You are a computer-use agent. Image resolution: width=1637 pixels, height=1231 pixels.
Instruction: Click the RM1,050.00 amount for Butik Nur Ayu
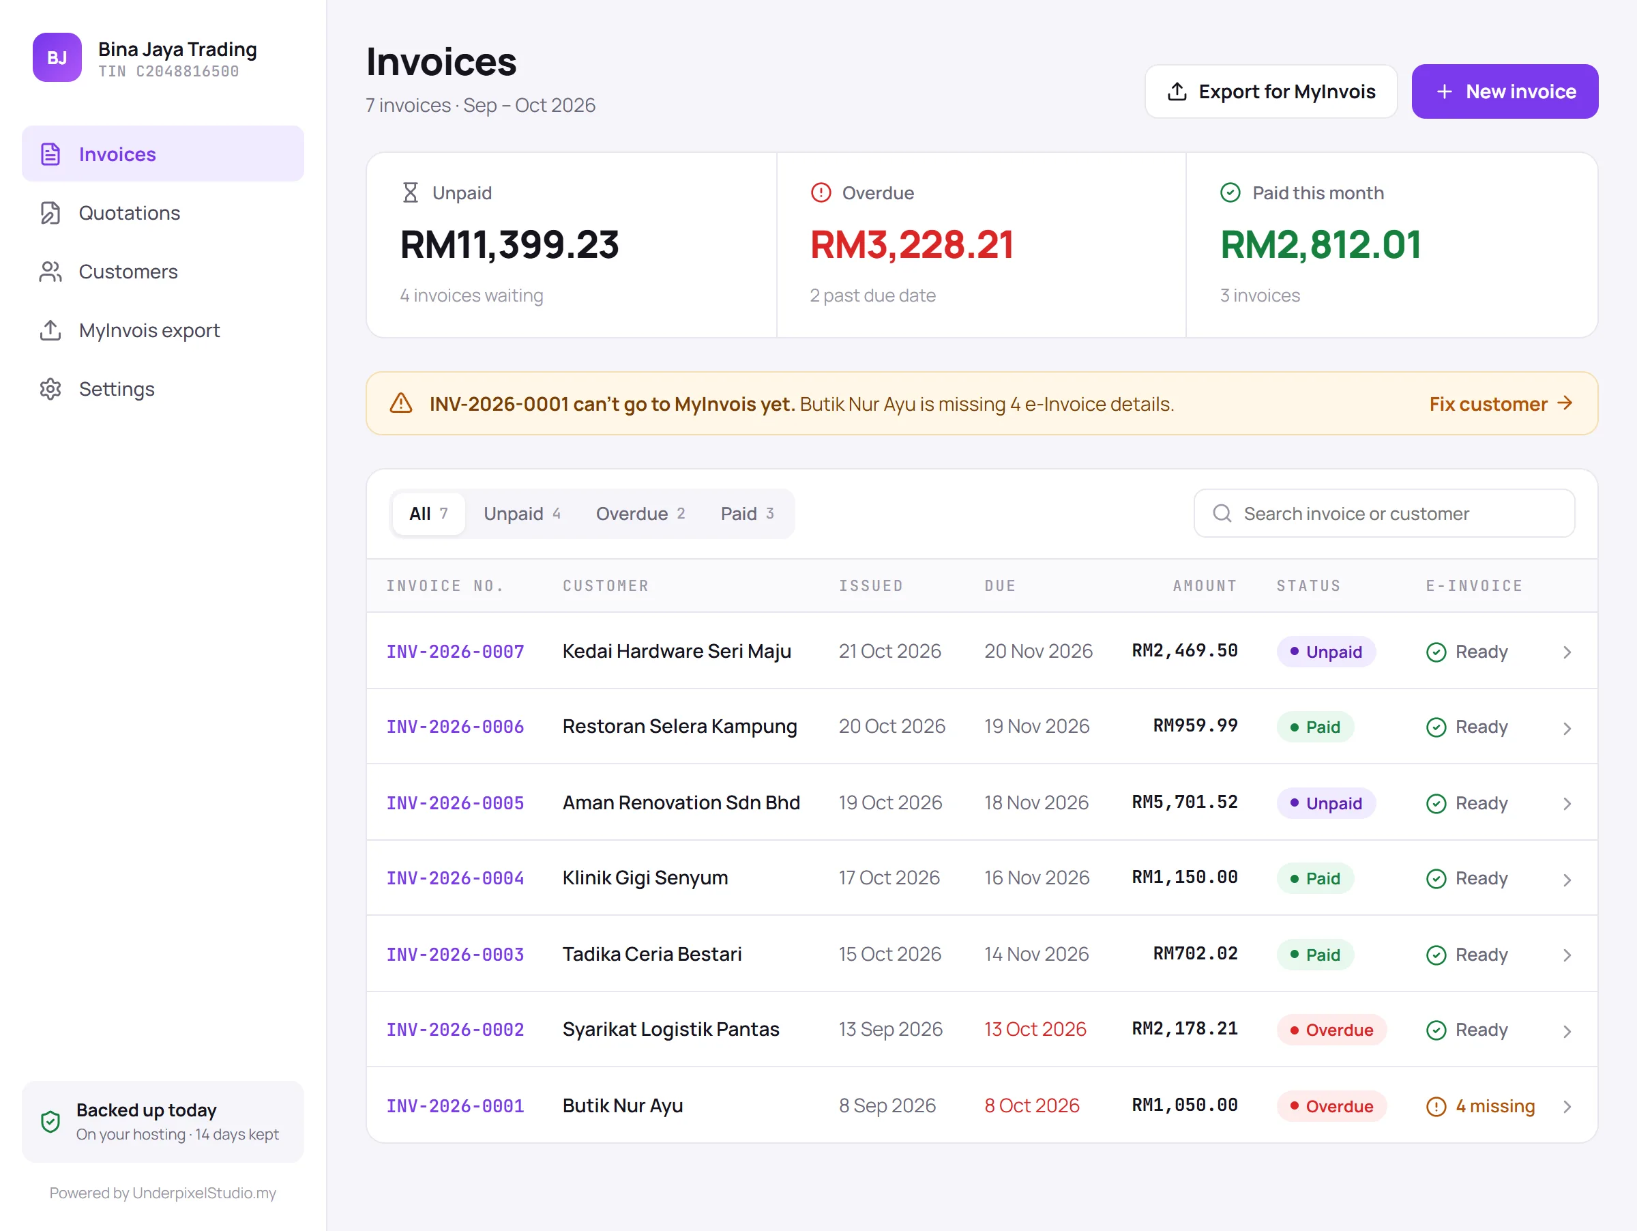tap(1184, 1105)
